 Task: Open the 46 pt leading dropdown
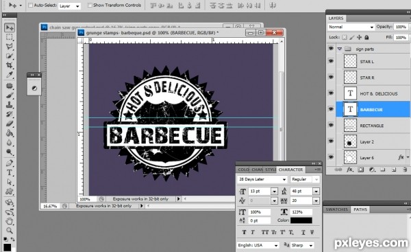coord(316,192)
